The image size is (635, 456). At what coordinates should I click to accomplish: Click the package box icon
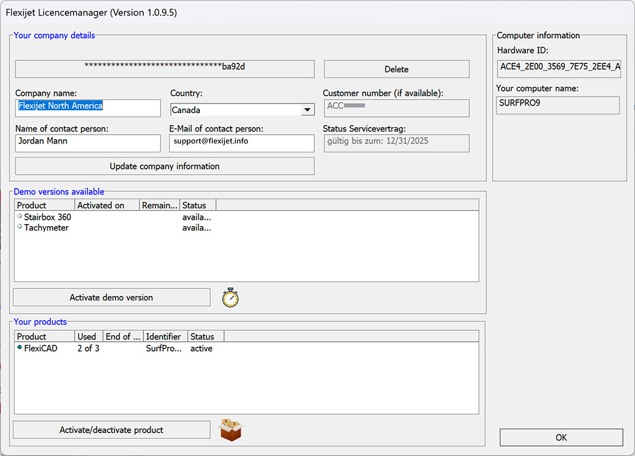click(x=231, y=430)
